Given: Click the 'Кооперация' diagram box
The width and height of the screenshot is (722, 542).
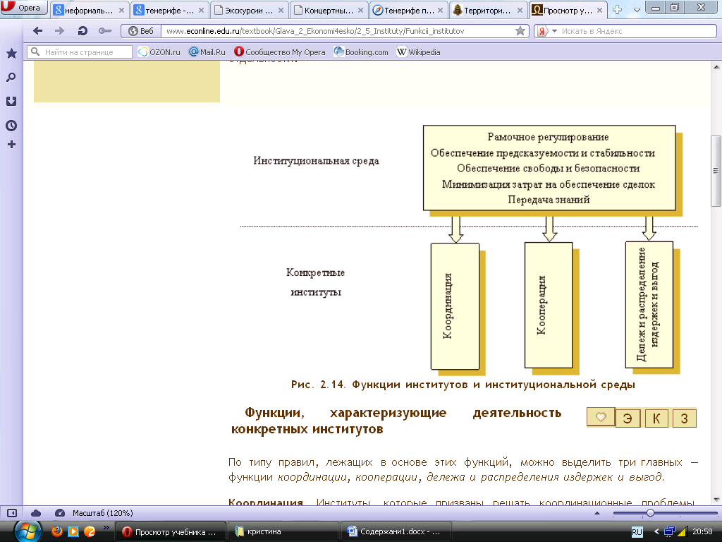Looking at the screenshot, I should coord(549,305).
